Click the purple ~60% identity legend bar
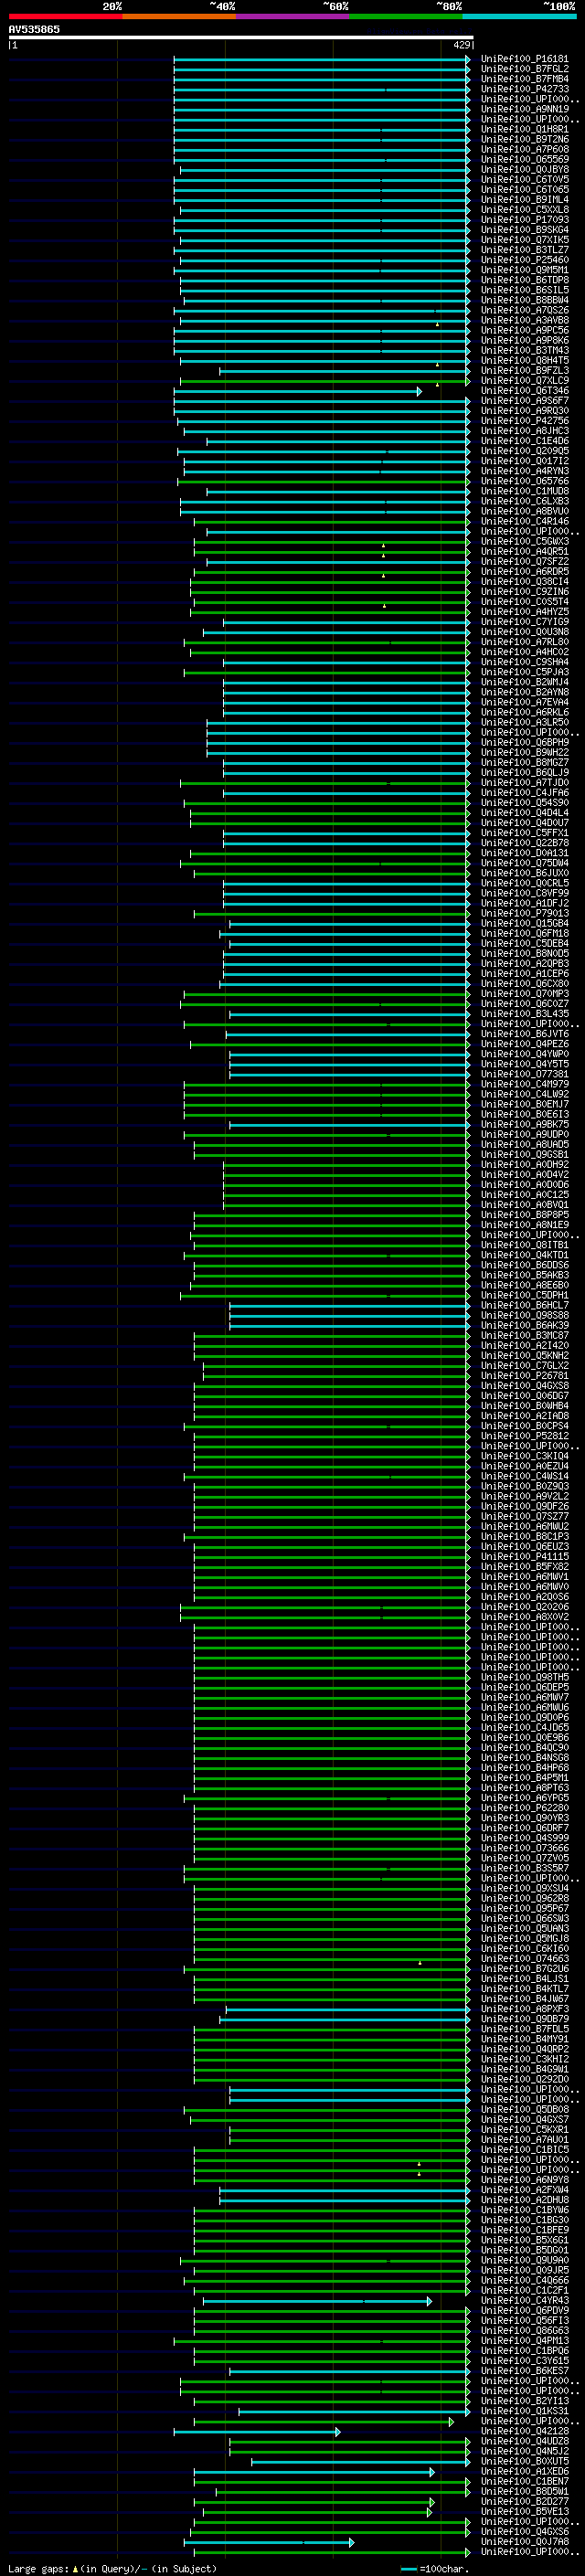Image resolution: width=585 pixels, height=2576 pixels. click(292, 16)
